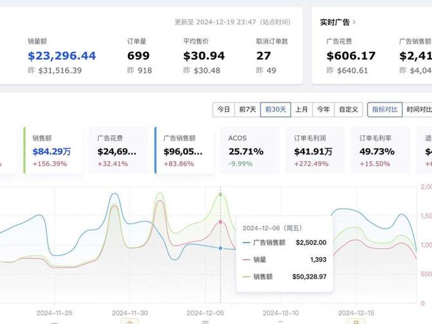Open the 实时广告 section title link
The height and width of the screenshot is (324, 432).
pos(335,22)
